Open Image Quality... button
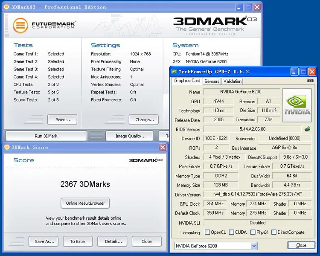Image resolution: width=320 pixels, height=256 pixels. (x=129, y=136)
